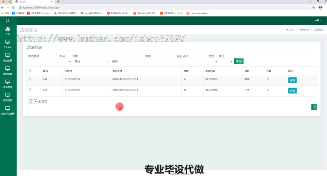
Task: Open the rows-per-page dropdown showing 10
Action: 33,102
